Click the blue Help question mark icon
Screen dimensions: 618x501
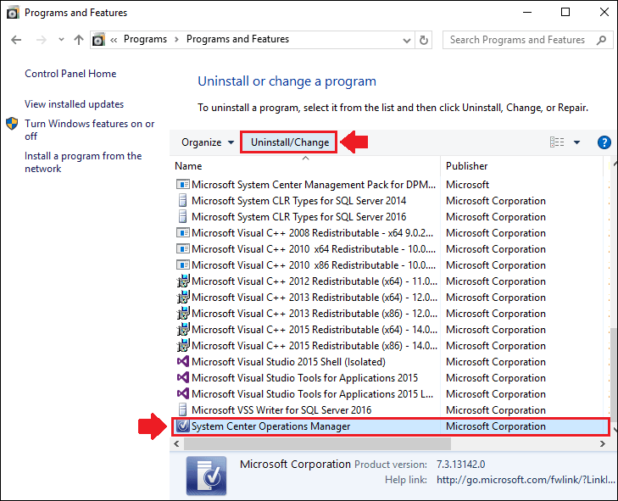(604, 142)
